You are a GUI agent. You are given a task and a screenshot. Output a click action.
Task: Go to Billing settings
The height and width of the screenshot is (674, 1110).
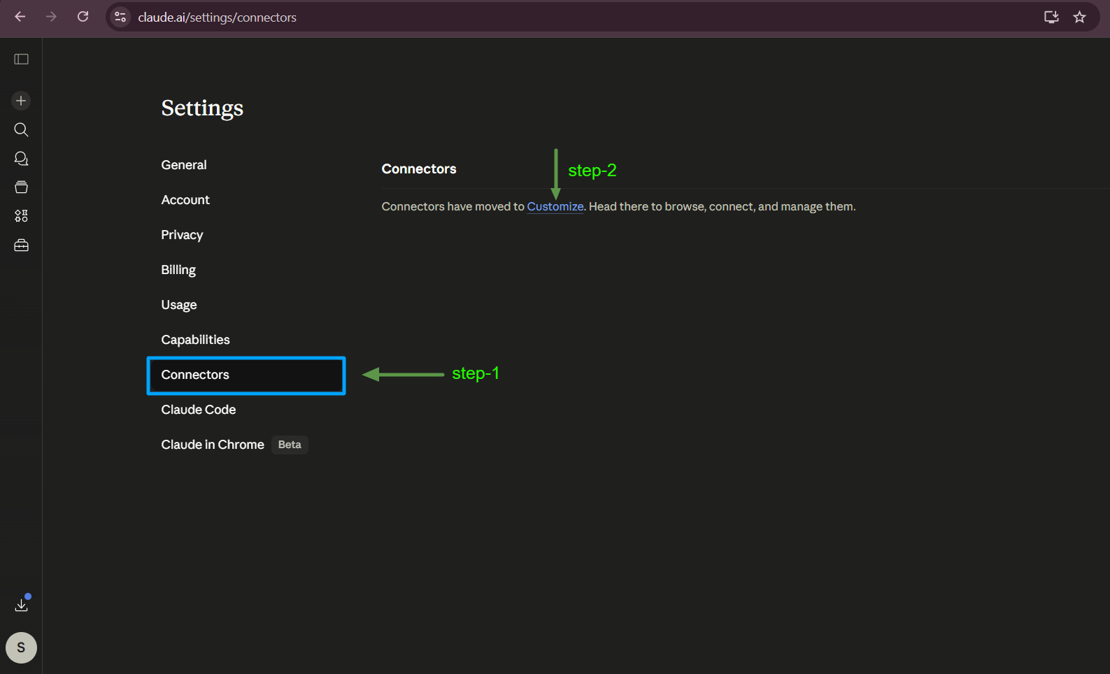tap(178, 270)
